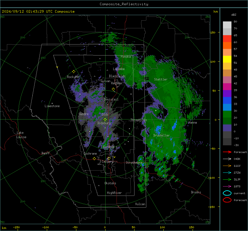
Task: Click the legend label 04DK
Action: click(x=237, y=159)
